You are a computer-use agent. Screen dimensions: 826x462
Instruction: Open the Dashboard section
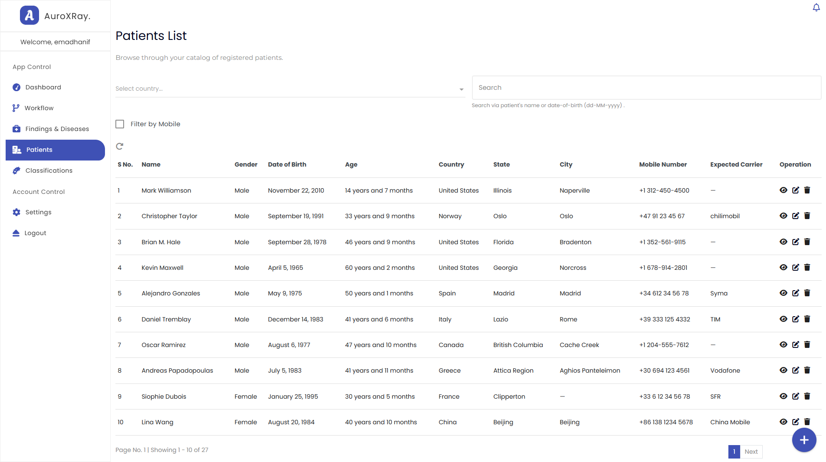[43, 87]
